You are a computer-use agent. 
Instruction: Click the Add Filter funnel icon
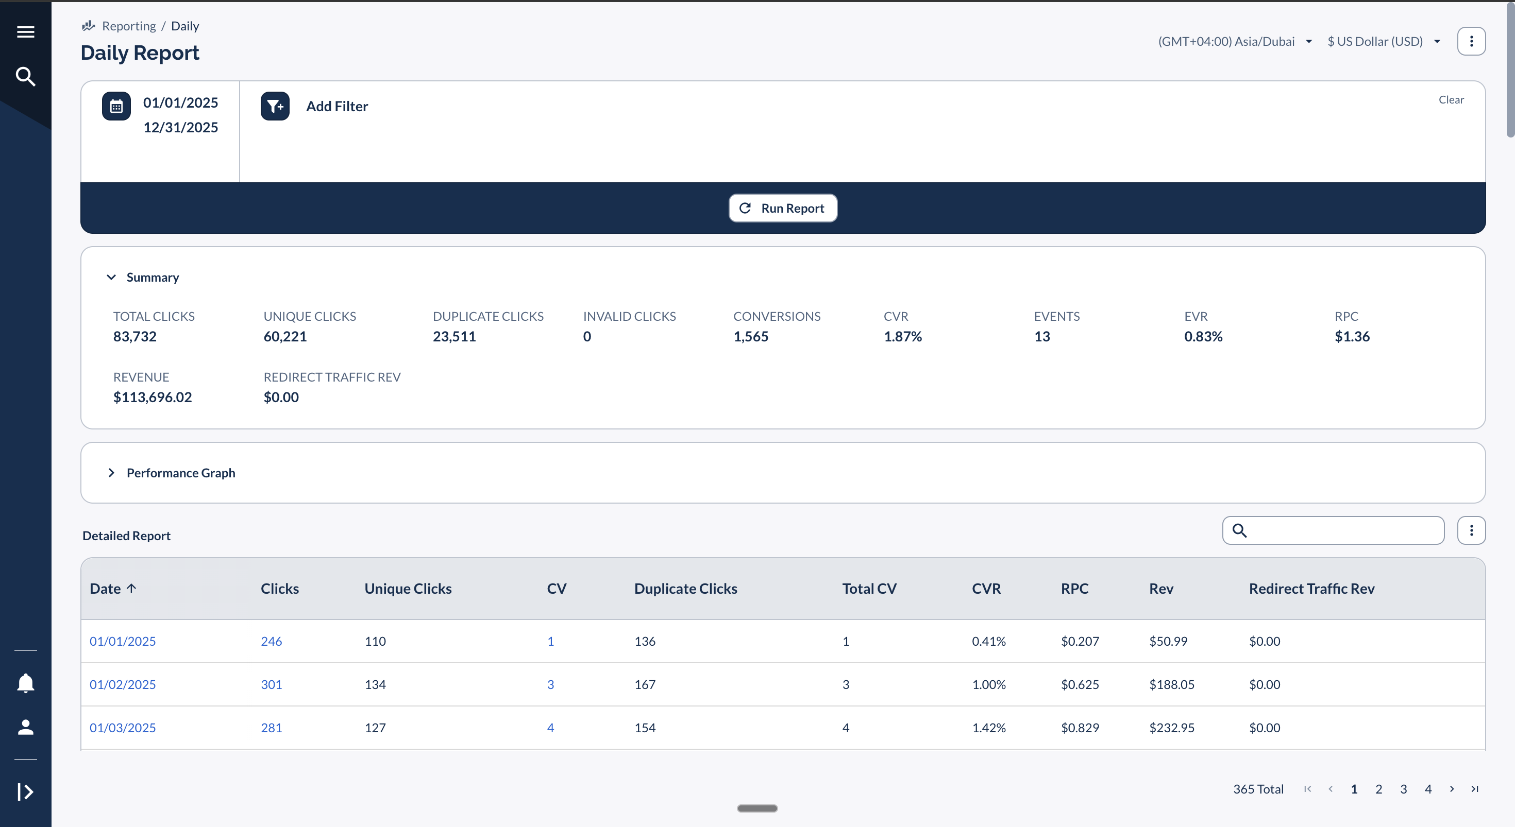pos(274,106)
